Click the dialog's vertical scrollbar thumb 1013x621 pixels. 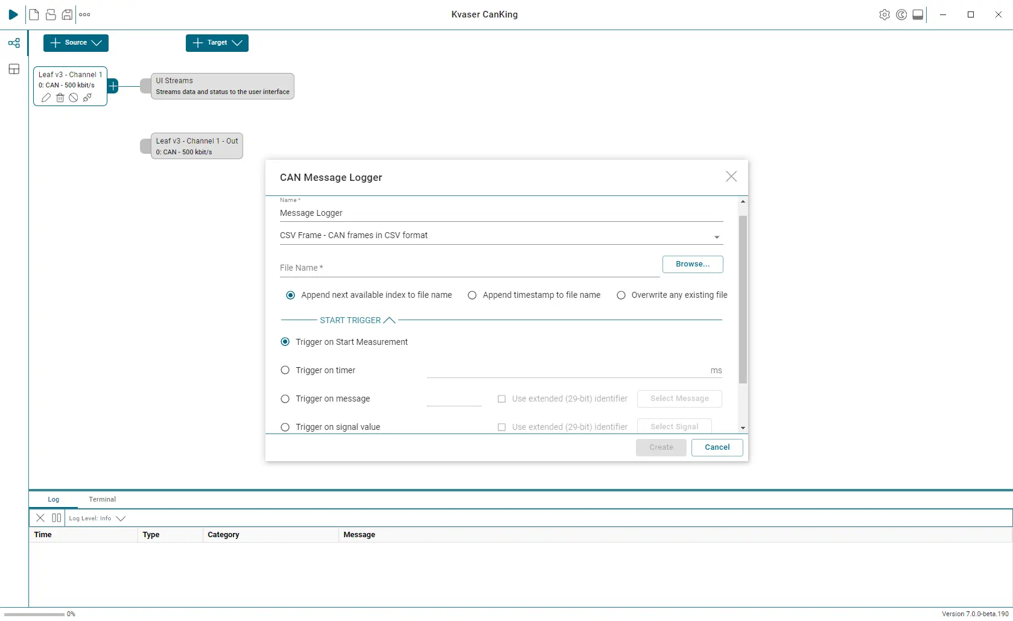[x=743, y=298]
